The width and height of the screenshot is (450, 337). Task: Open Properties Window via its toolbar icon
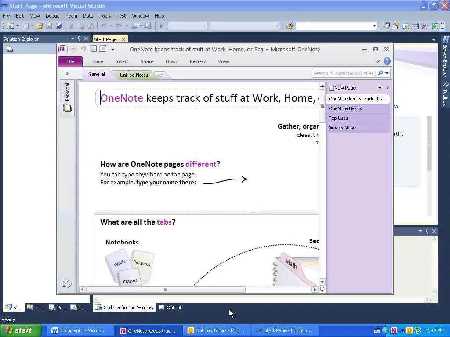(396, 26)
